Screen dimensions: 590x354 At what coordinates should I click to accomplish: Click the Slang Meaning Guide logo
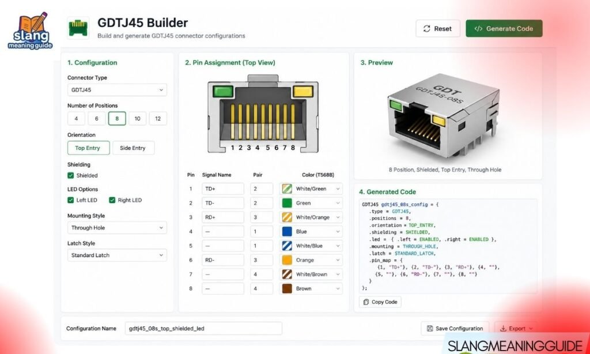[x=30, y=30]
